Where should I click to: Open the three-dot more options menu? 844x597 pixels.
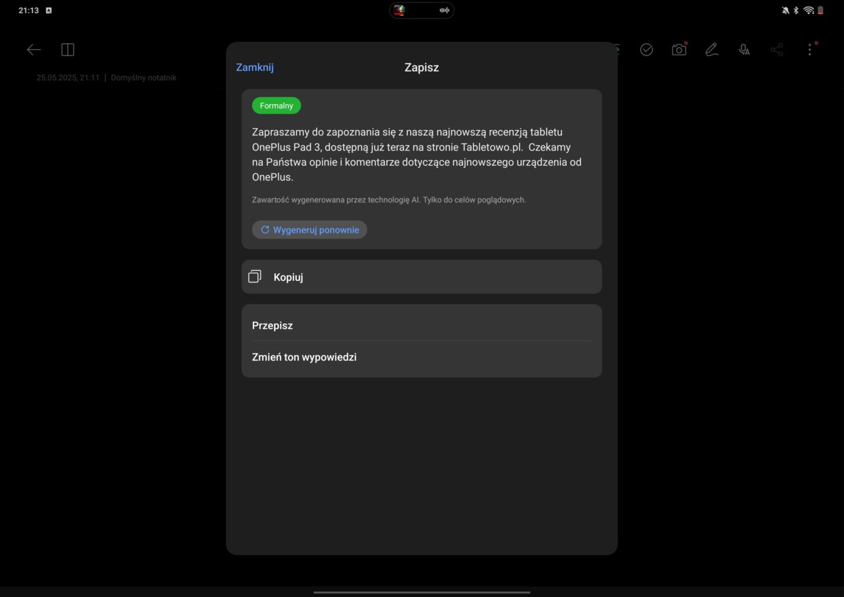[x=809, y=50]
